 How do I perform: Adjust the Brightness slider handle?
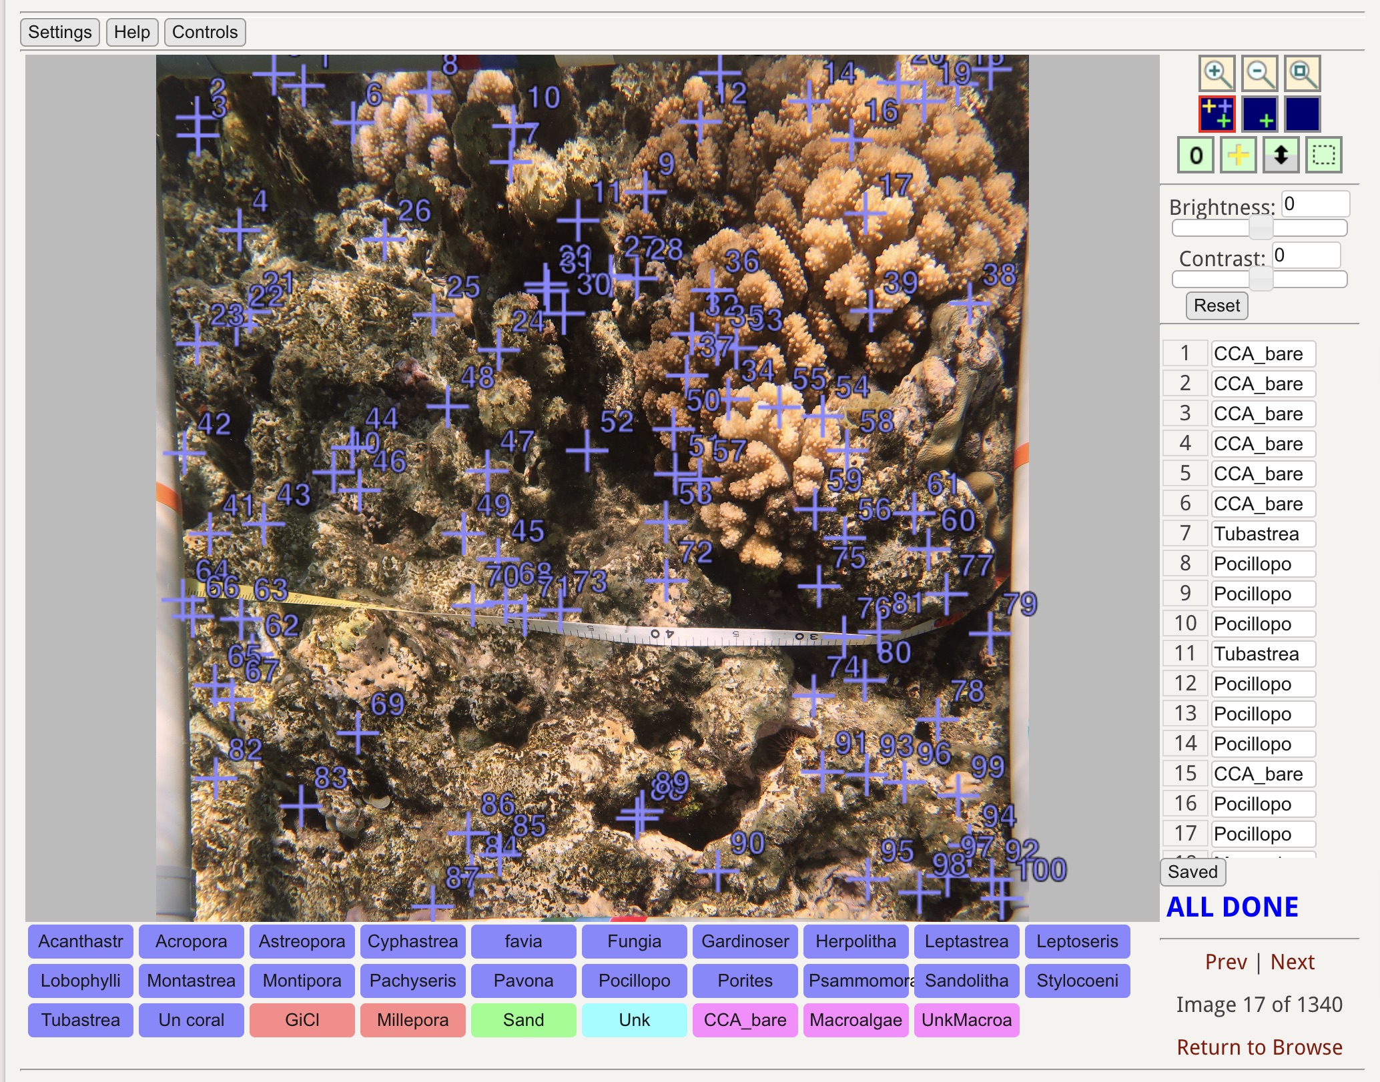1260,228
